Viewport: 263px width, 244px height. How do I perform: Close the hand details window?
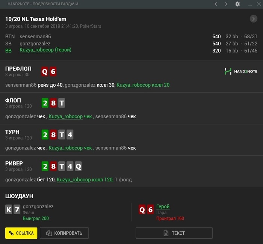click(x=259, y=4)
